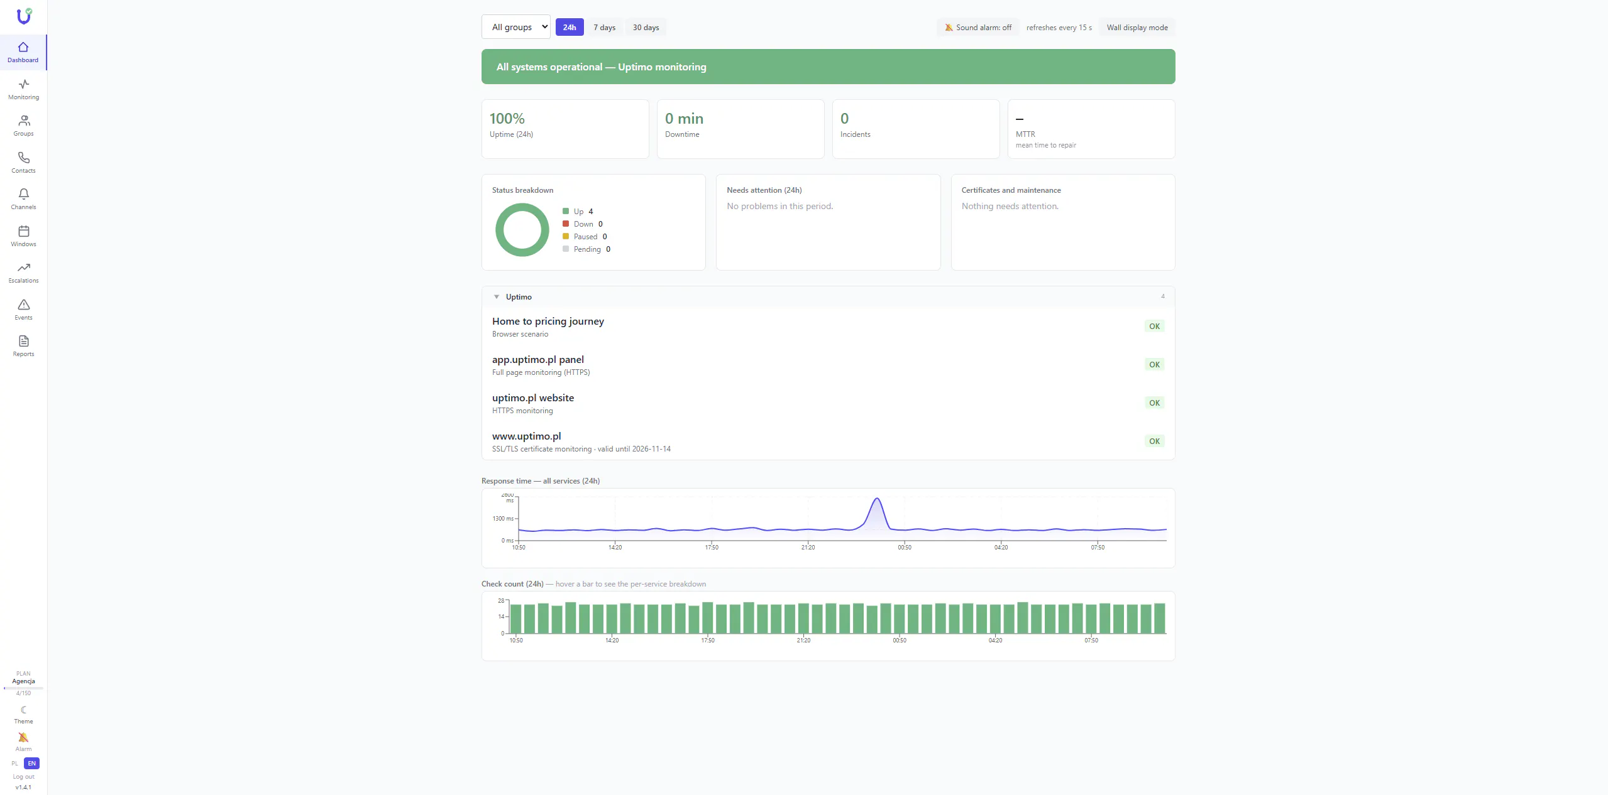The height and width of the screenshot is (795, 1608).
Task: Open the Groups section
Action: tap(23, 126)
